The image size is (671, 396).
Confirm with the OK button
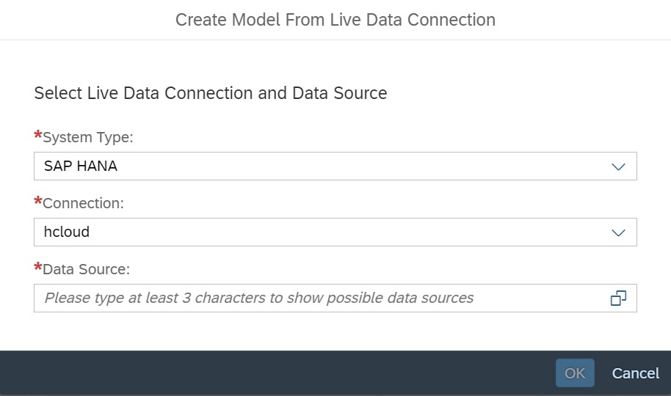pyautogui.click(x=575, y=373)
